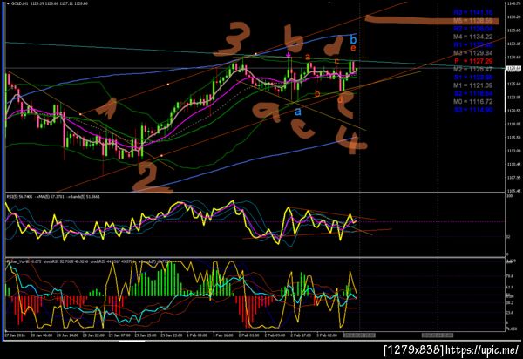Image resolution: width=523 pixels, height=359 pixels.
Task: Select the red P = 1127.29 pivot label
Action: (473, 61)
